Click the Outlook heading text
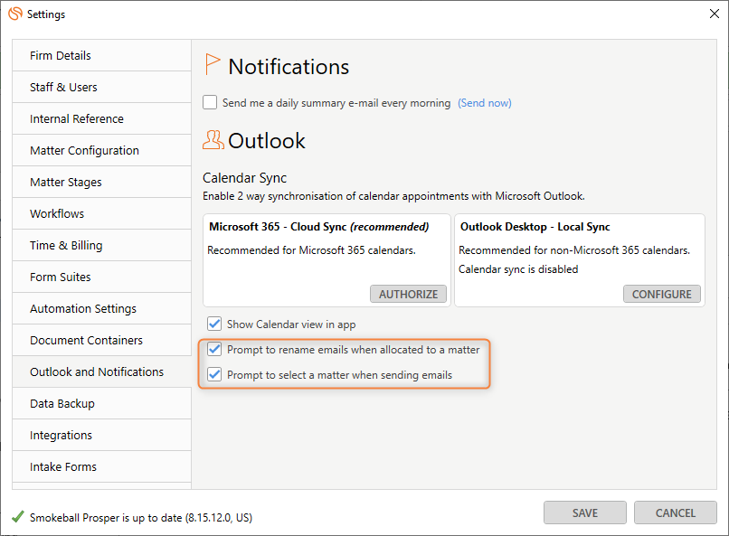729x536 pixels. coord(267,140)
